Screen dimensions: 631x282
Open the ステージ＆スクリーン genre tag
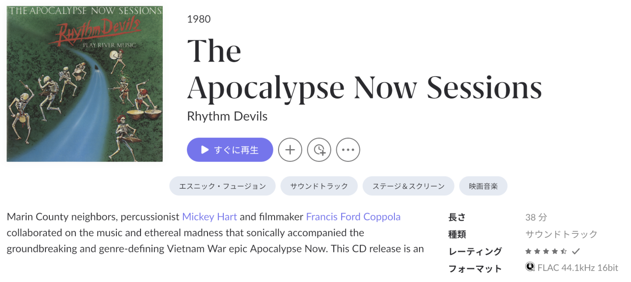click(x=408, y=186)
